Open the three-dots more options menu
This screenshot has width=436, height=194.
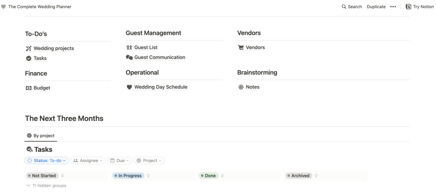(x=393, y=7)
